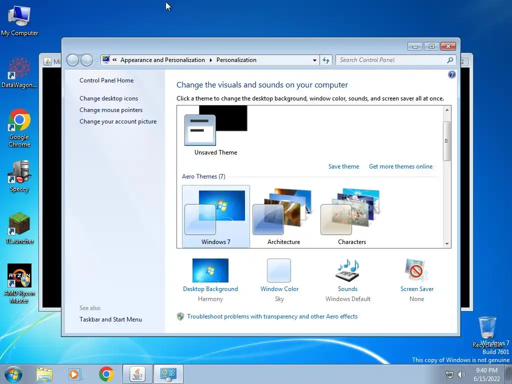
Task: Click the Aero Themes (7) heading
Action: (x=203, y=176)
